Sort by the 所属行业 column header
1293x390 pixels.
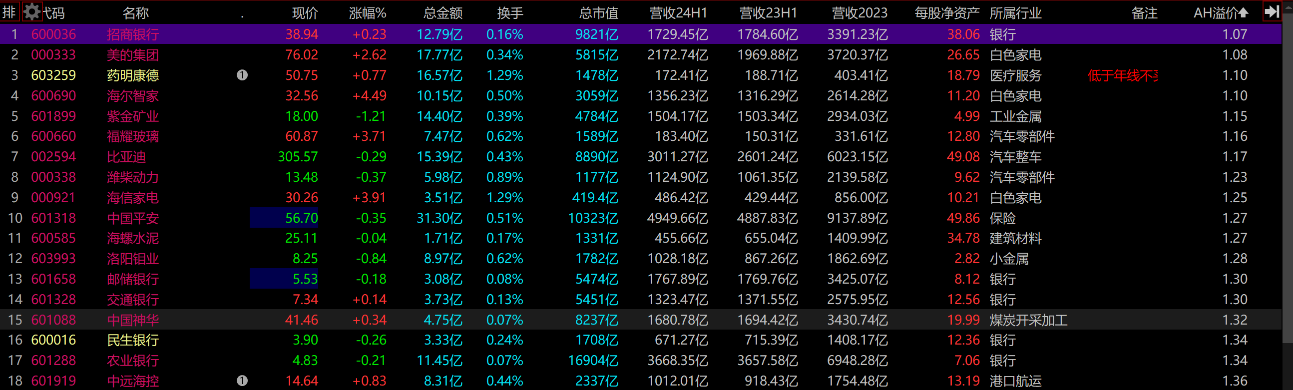coord(1015,12)
